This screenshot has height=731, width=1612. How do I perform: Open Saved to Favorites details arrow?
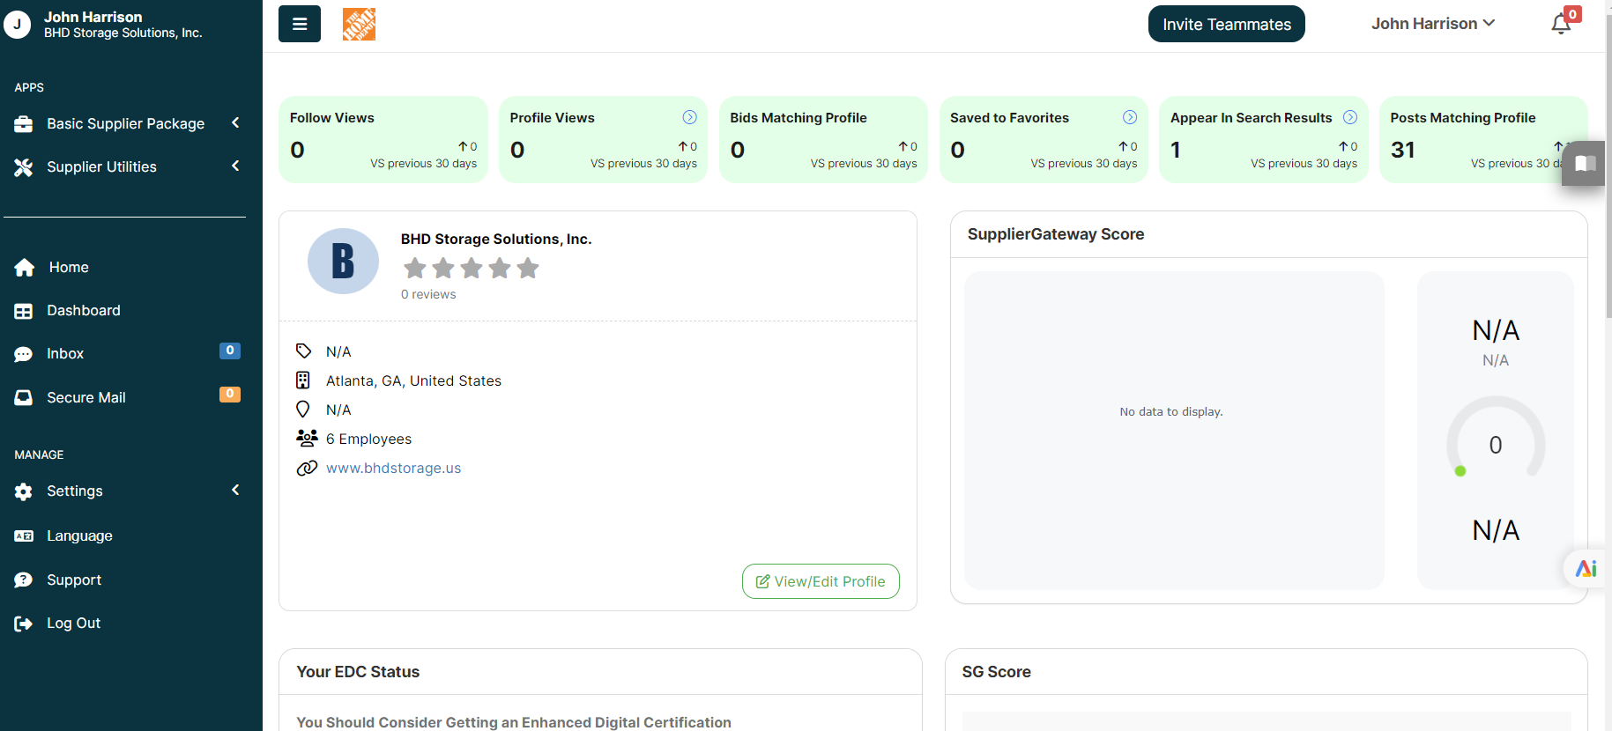click(1129, 117)
